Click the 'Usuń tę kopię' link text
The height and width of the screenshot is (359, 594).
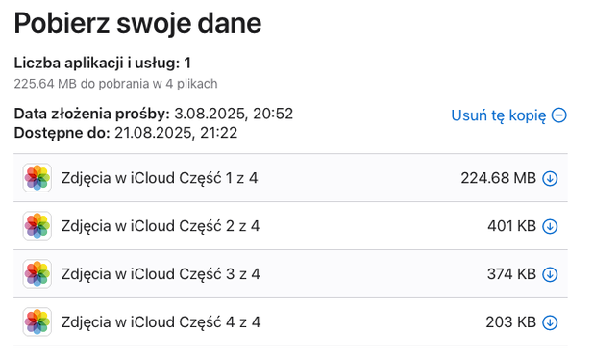(499, 115)
